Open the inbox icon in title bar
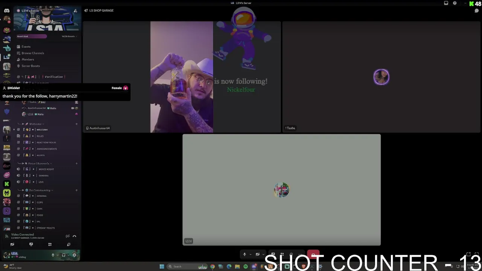The width and height of the screenshot is (482, 271). click(446, 3)
